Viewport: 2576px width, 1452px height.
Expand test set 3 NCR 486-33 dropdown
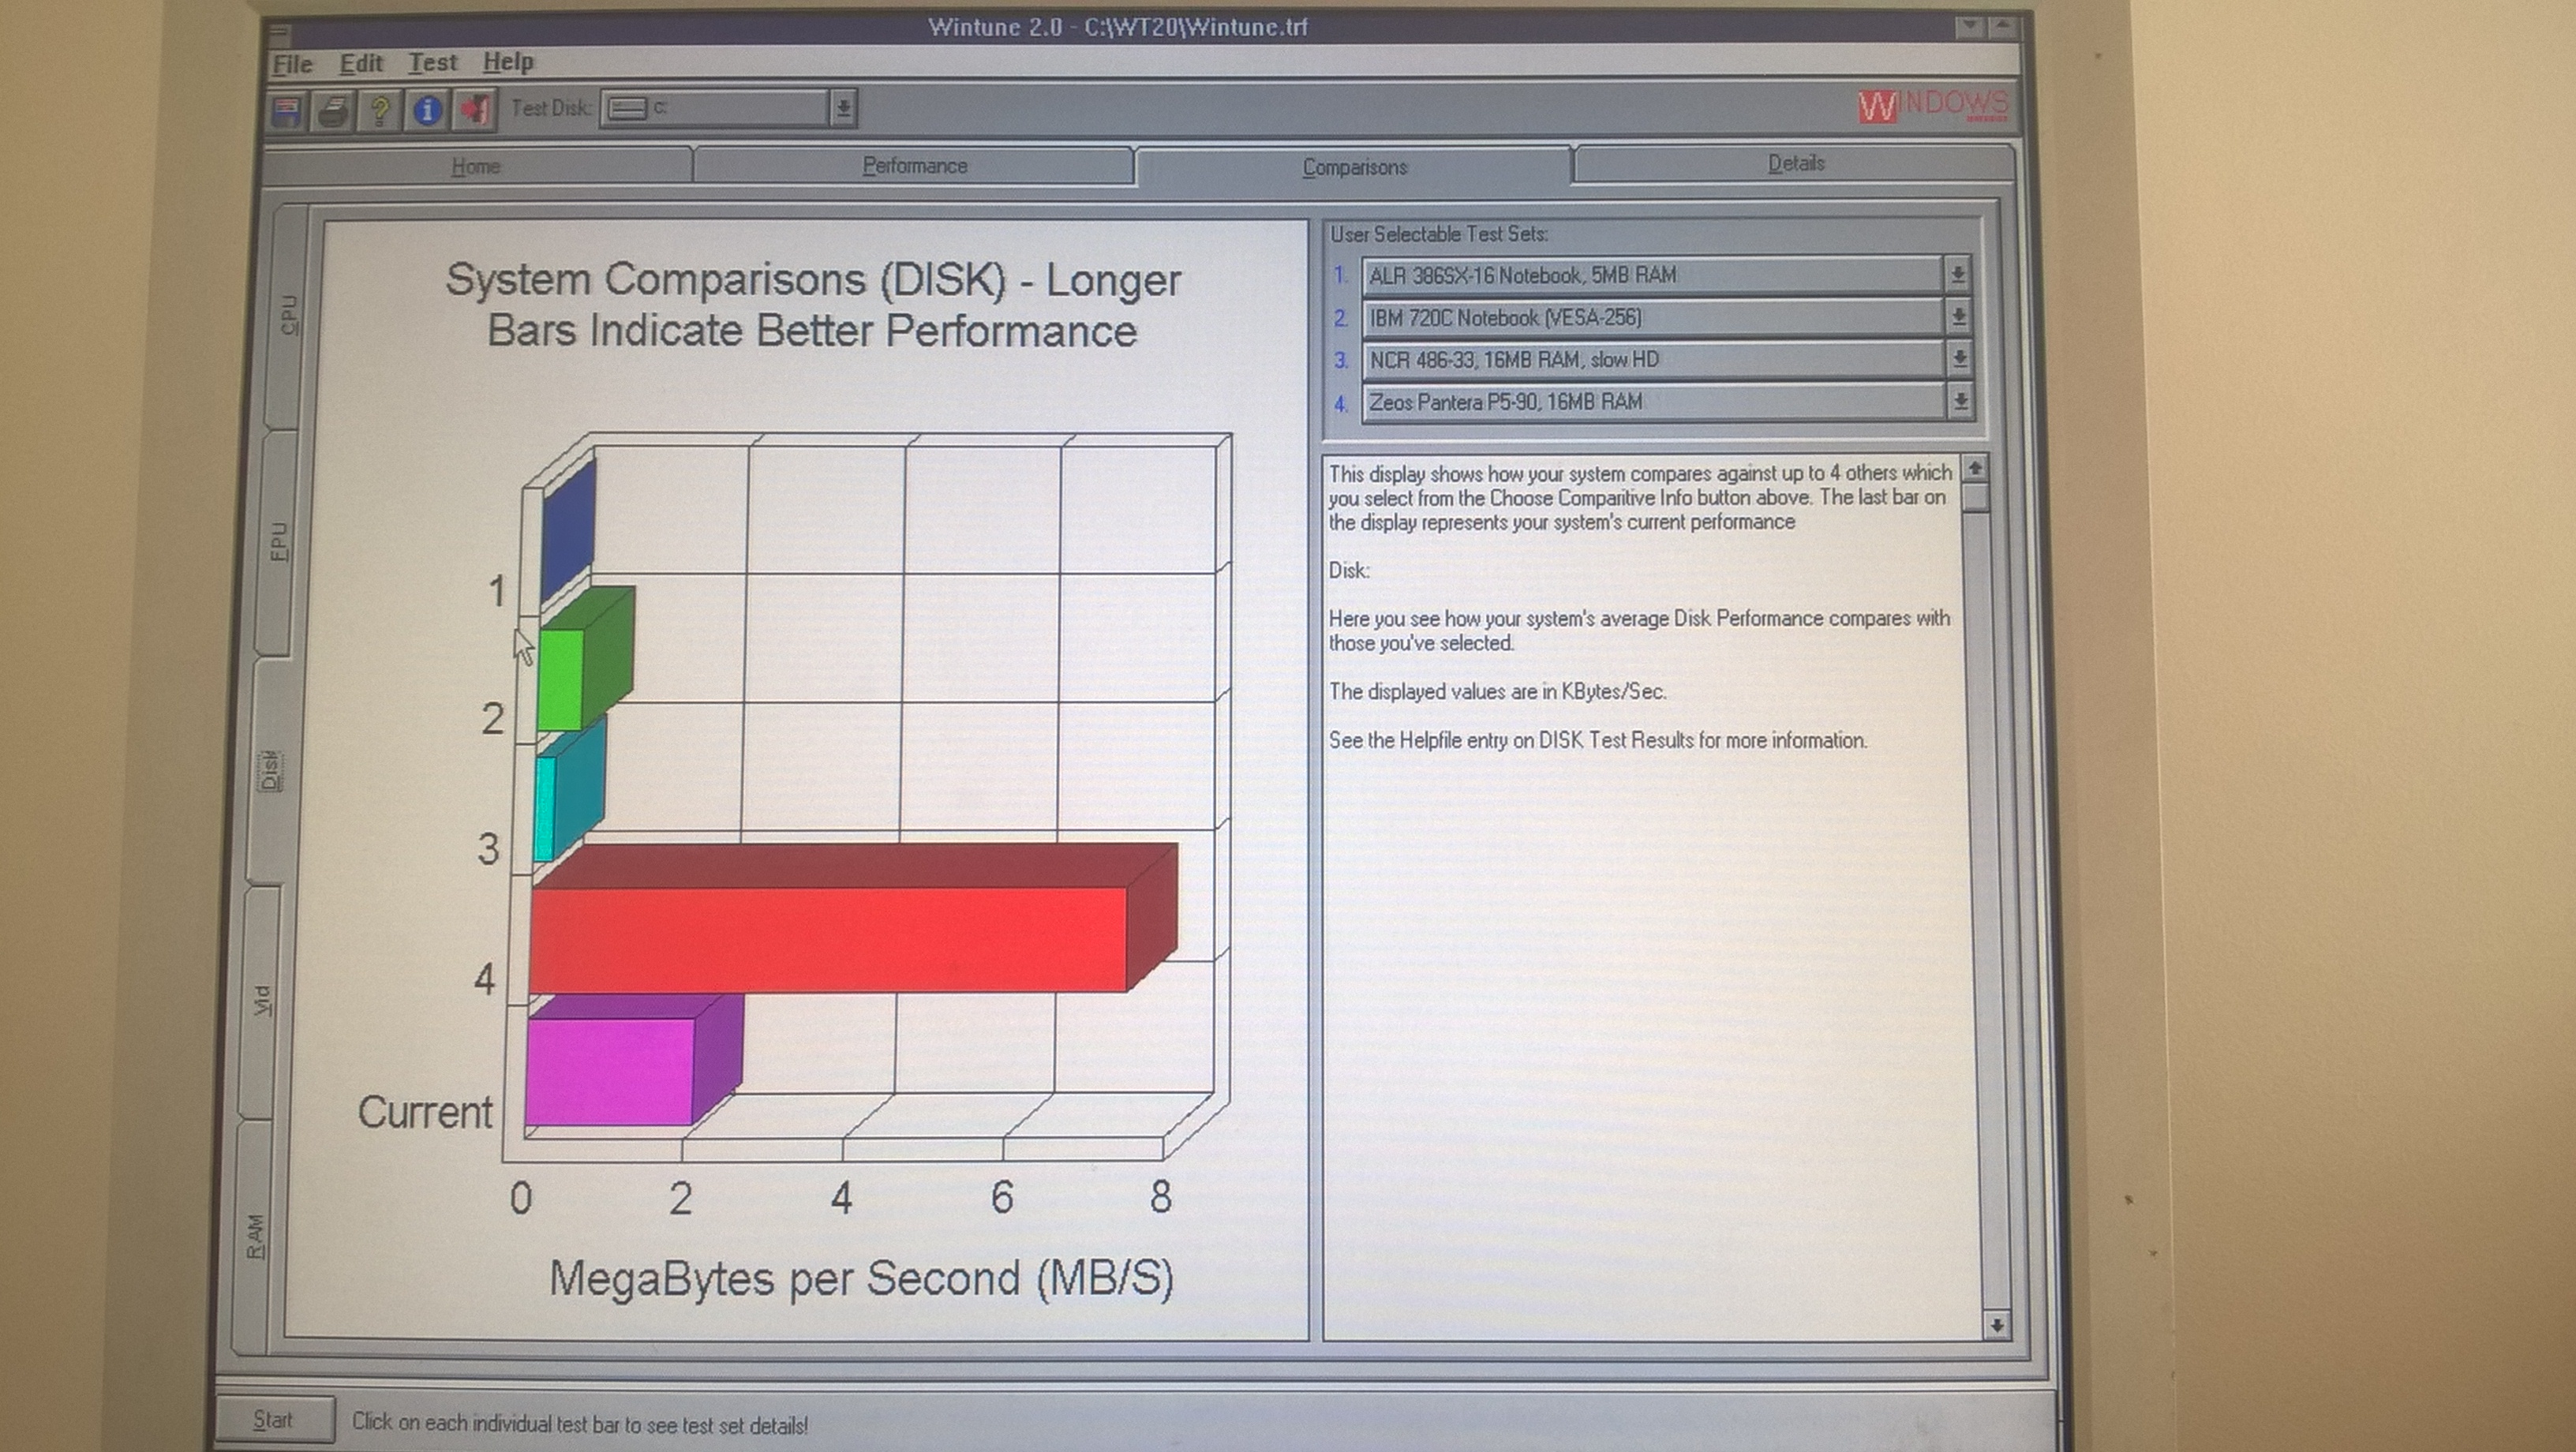[1959, 359]
